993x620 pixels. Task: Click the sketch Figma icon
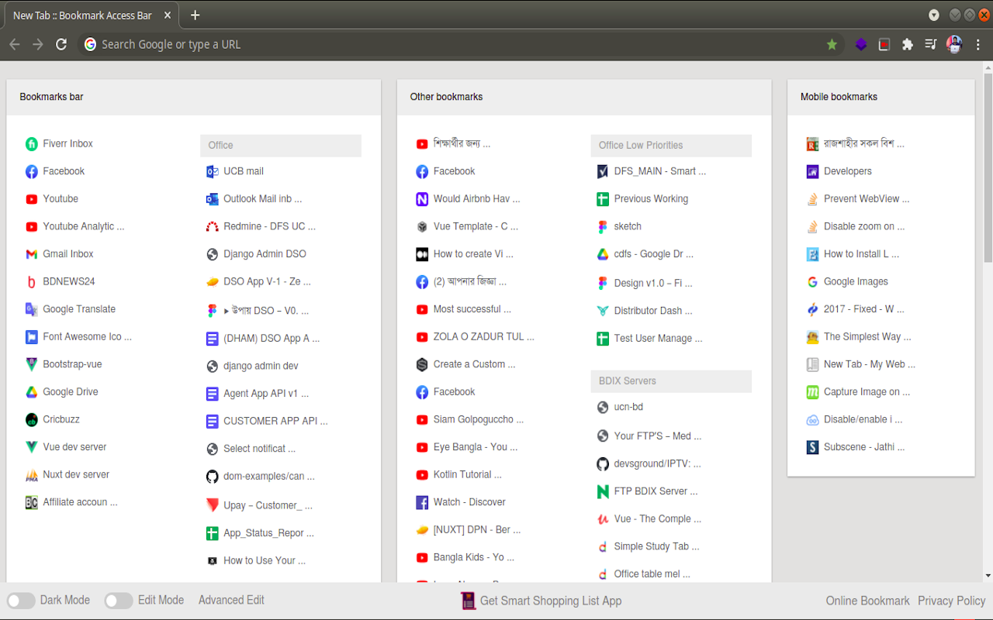click(x=603, y=227)
